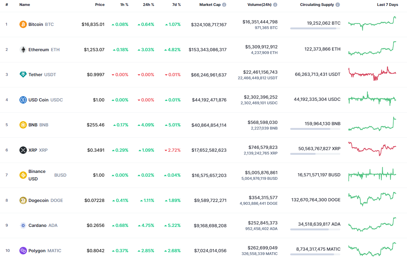Image resolution: width=407 pixels, height=260 pixels.
Task: Open the Volume(24h) info tooltip icon
Action: pyautogui.click(x=275, y=4)
